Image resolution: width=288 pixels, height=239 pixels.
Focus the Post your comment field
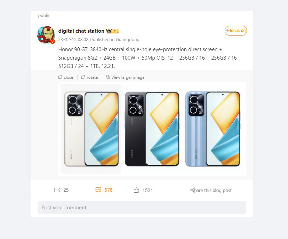(142, 207)
